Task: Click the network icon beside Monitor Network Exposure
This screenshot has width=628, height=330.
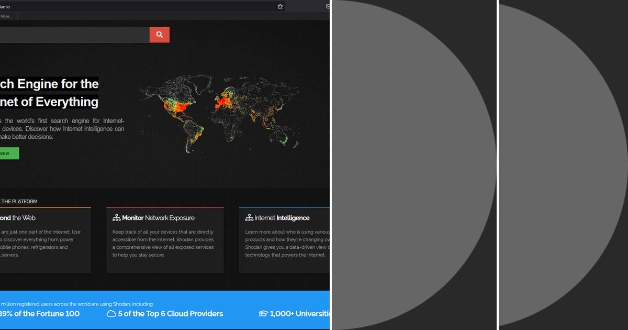Action: pyautogui.click(x=117, y=217)
